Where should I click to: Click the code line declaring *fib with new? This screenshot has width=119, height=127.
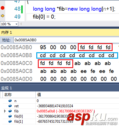(74, 9)
